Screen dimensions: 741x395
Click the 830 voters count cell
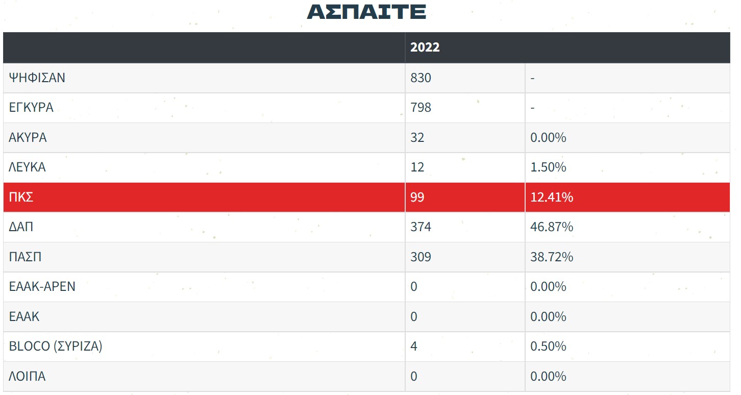[x=421, y=78]
